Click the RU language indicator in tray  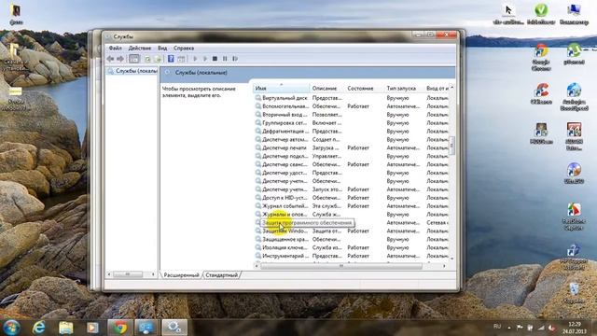point(497,327)
